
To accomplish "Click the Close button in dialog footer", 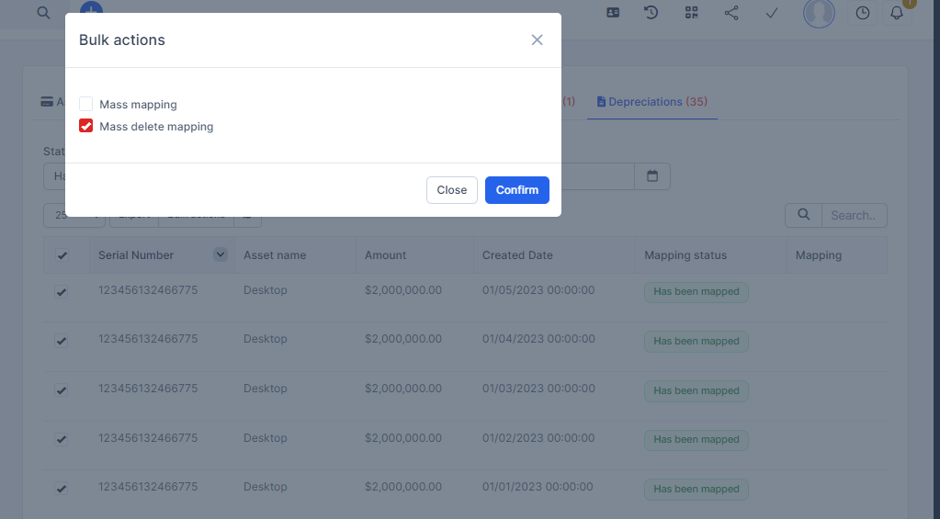I will (451, 189).
